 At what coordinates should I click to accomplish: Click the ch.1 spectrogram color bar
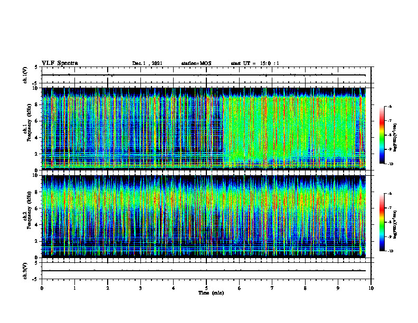tap(382, 135)
